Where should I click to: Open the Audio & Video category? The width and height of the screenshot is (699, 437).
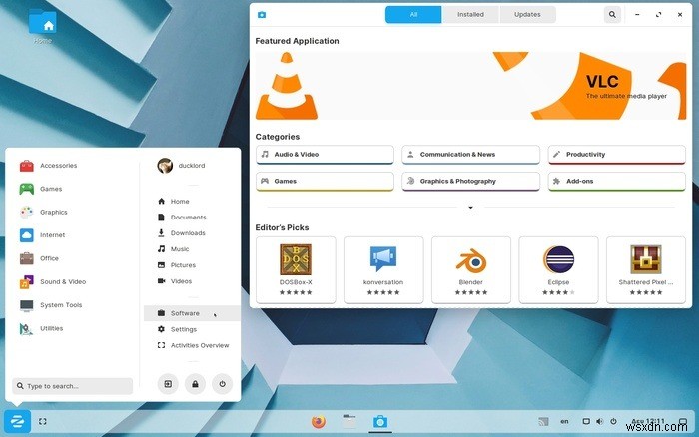click(x=325, y=155)
